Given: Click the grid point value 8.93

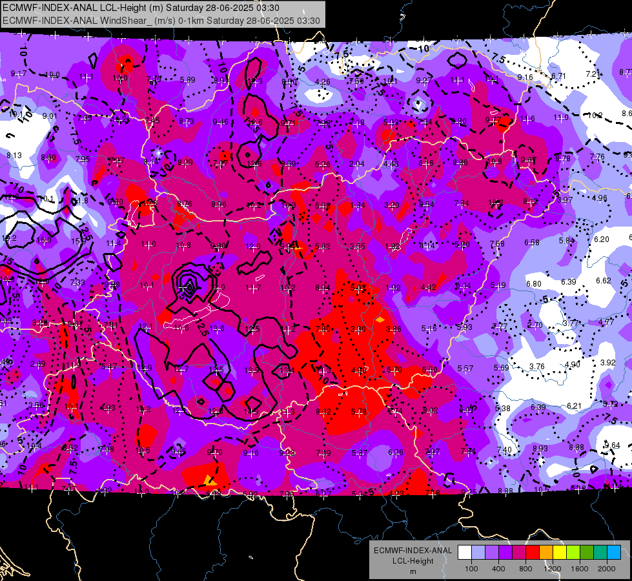Looking at the screenshot, I should coord(540,448).
